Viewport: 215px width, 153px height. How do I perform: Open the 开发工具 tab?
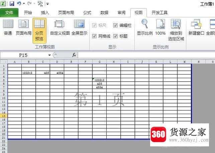(159, 13)
